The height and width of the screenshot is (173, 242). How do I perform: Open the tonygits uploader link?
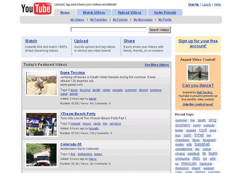[94, 128]
